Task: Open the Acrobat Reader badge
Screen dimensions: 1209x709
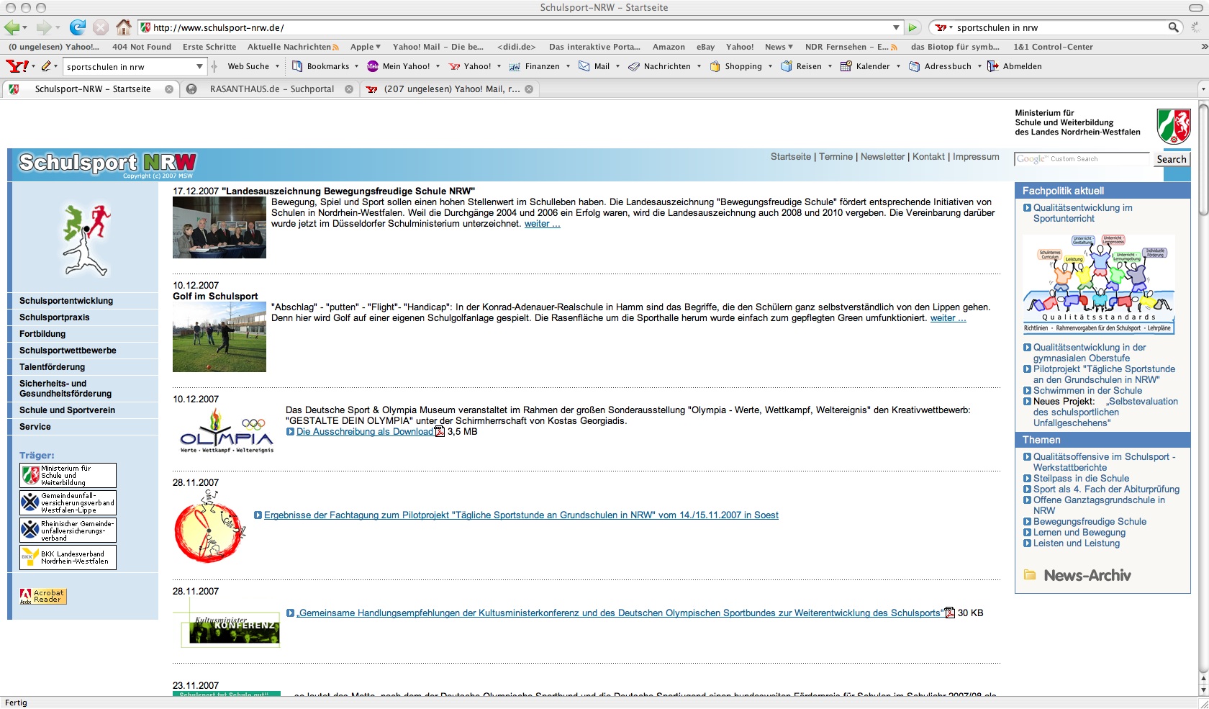Action: coord(42,596)
